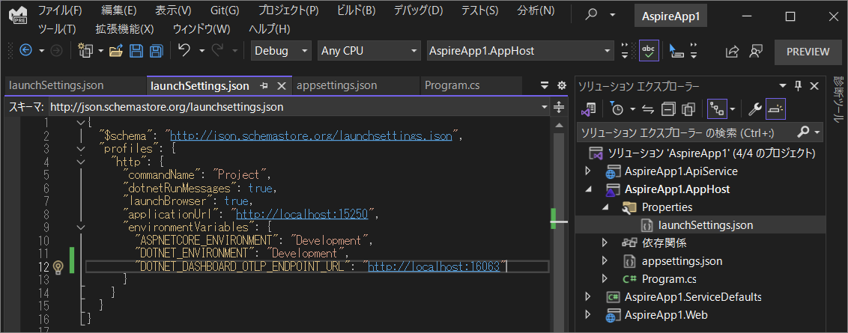This screenshot has width=848, height=333.
Task: Open the Git(G) menu
Action: click(225, 10)
